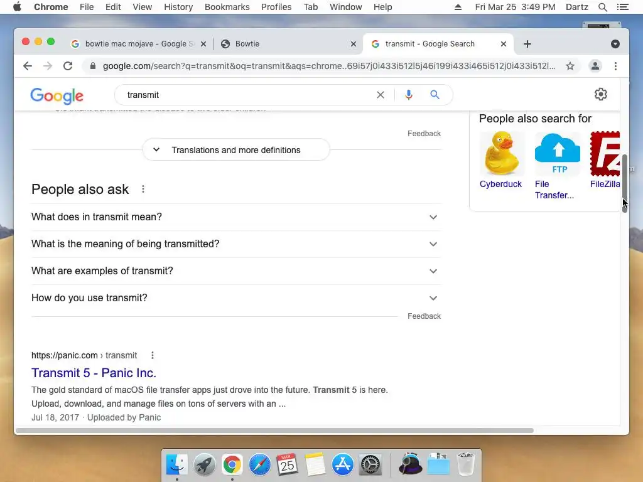Screen dimensions: 643x482
Task: Open the Profiles menu
Action: tap(276, 7)
